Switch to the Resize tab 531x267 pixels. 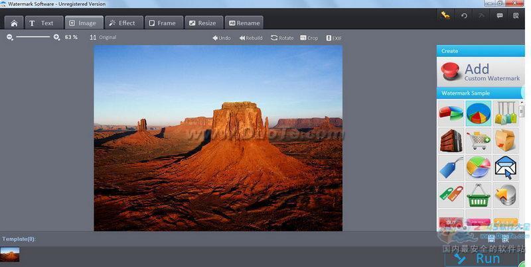click(204, 23)
